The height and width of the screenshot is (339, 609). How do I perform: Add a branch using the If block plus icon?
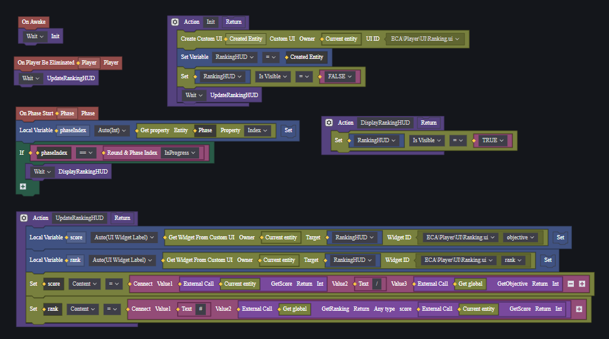[23, 186]
